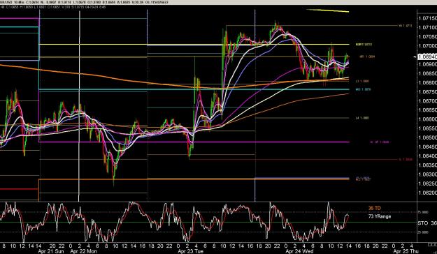Screen dimensions: 437x254
Task: Click the Apr 23 Tue date label
Action: 190,251
